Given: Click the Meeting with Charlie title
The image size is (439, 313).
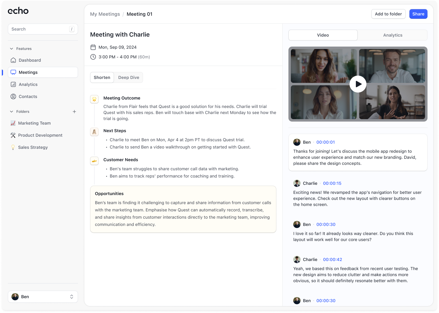Looking at the screenshot, I should [x=120, y=34].
